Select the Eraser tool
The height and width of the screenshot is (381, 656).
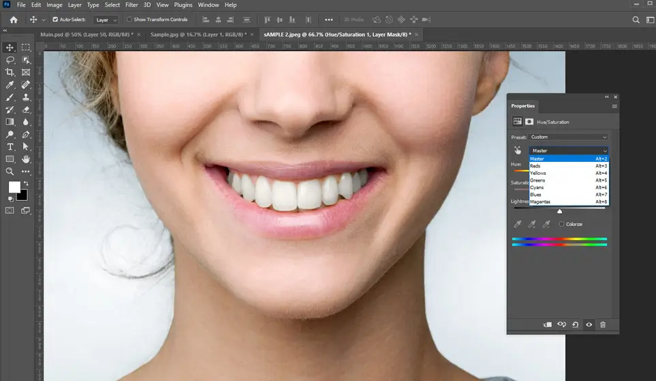pos(26,110)
